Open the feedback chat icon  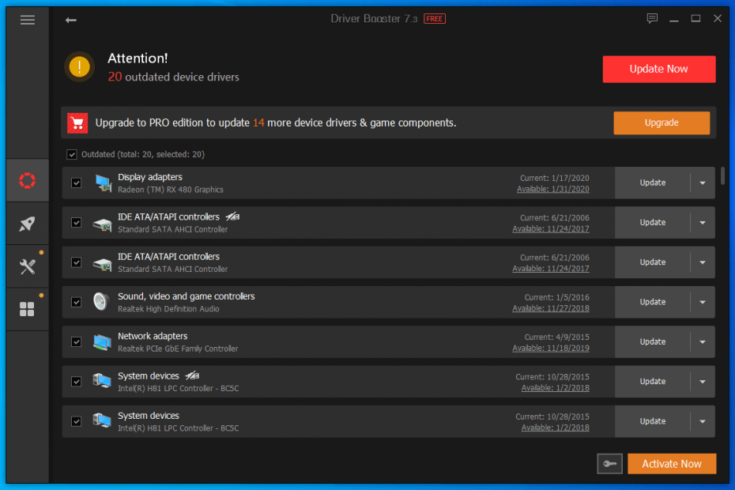tap(652, 18)
